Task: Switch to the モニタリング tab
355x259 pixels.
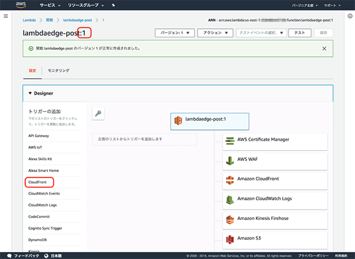Action: (x=59, y=70)
